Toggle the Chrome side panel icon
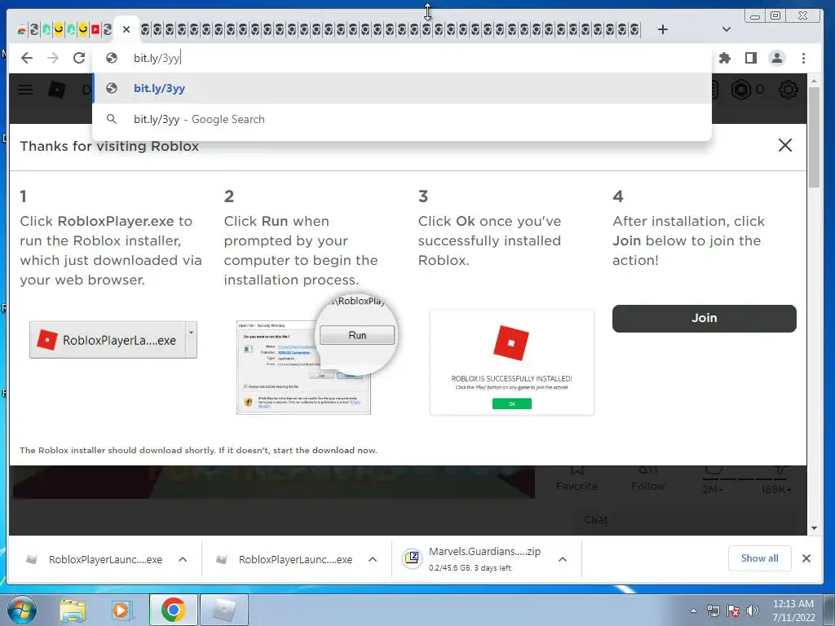 [751, 58]
